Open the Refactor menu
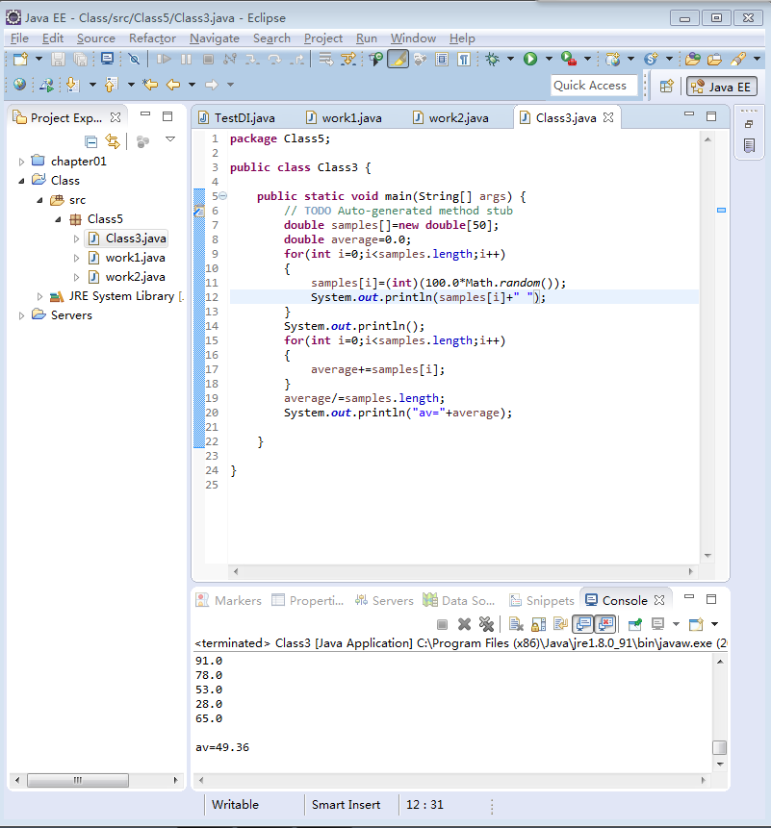The width and height of the screenshot is (771, 828). 152,38
